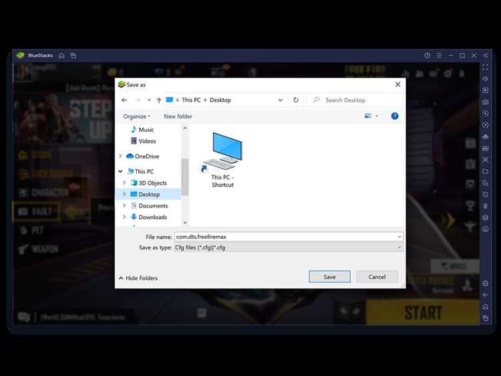The width and height of the screenshot is (501, 376).
Task: Click the navigation pane scroll-up arrow
Action: point(184,128)
